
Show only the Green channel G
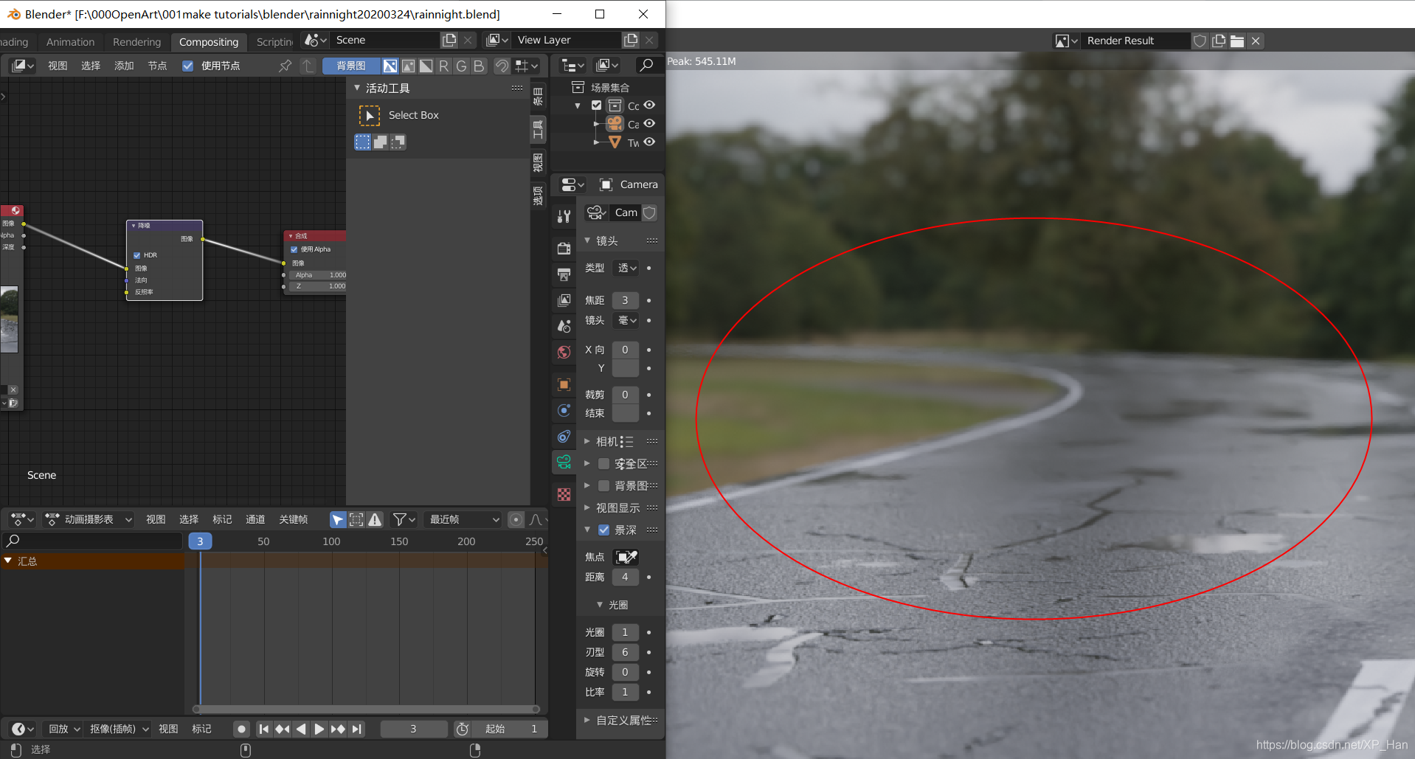461,66
